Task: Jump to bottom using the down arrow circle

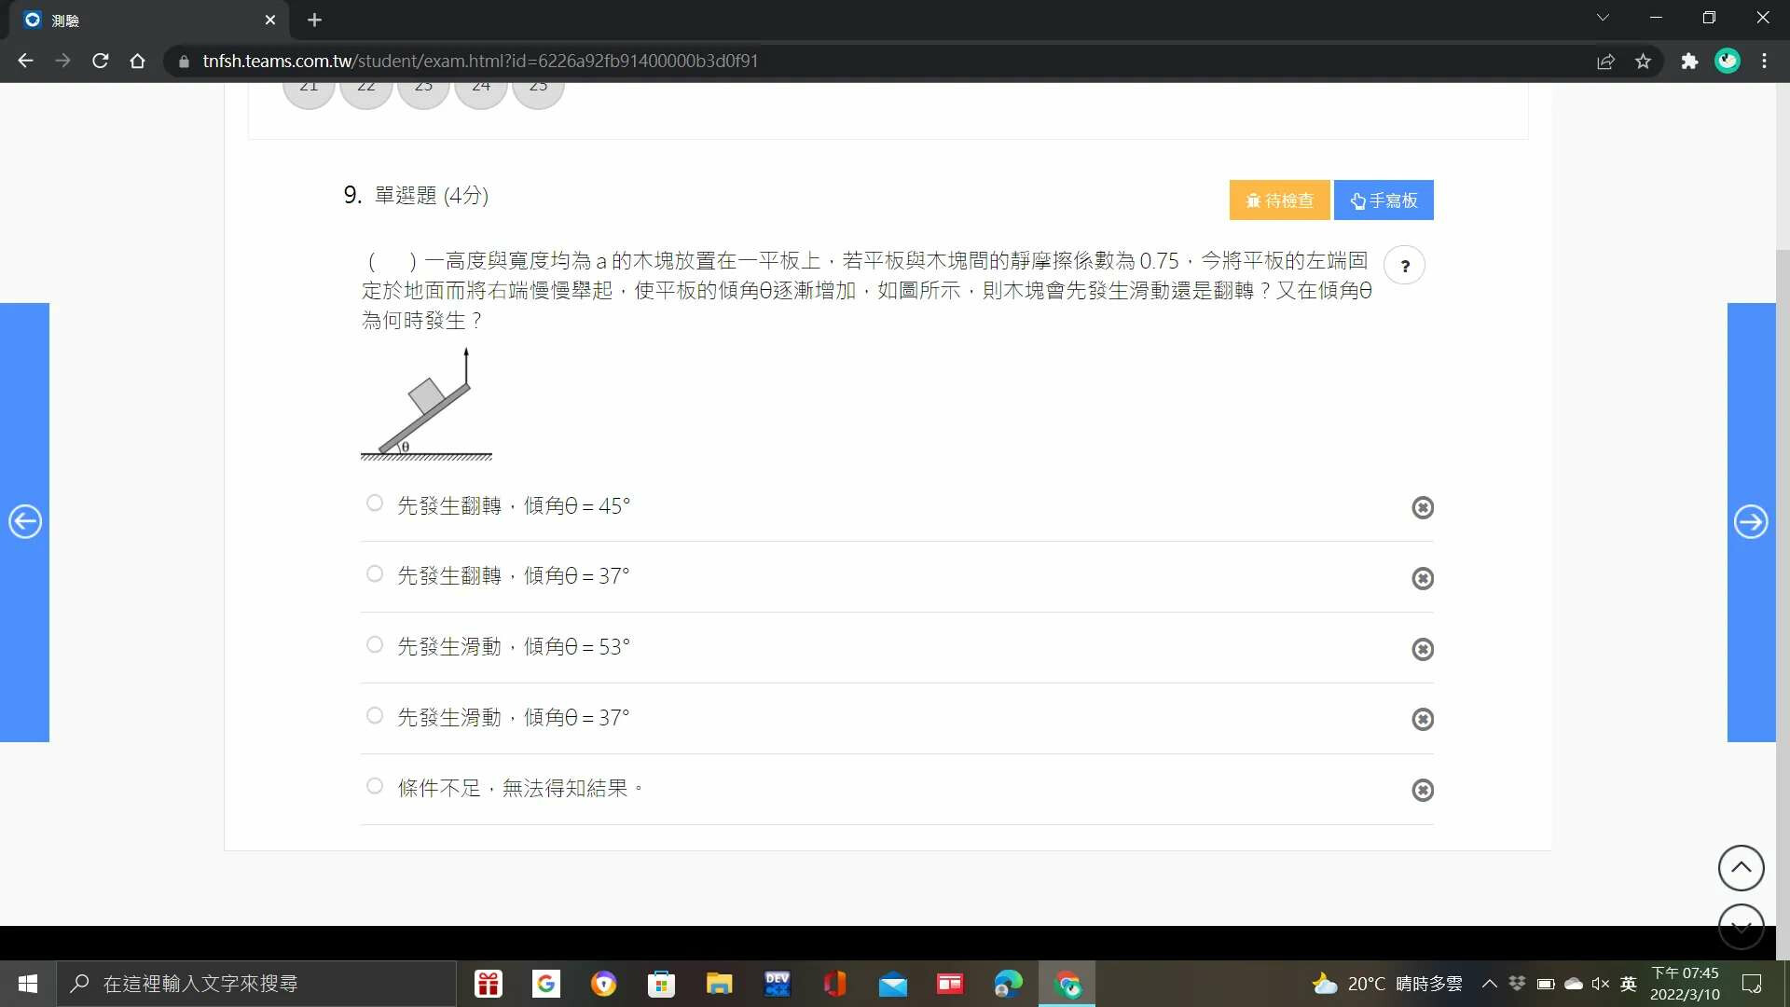Action: coord(1741,926)
